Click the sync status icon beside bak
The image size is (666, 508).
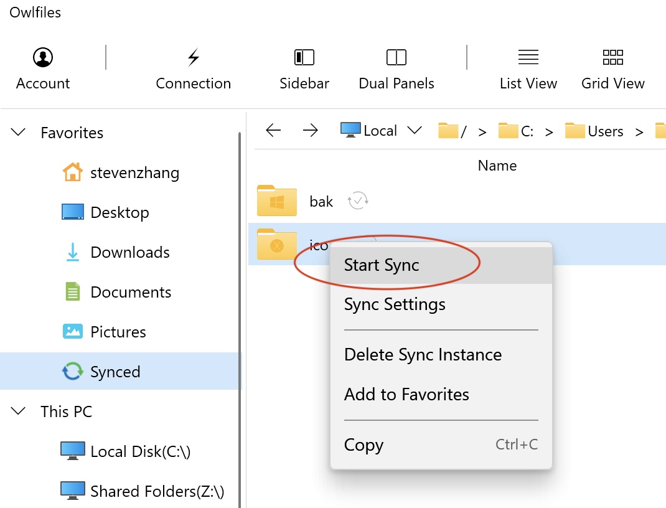click(x=358, y=200)
